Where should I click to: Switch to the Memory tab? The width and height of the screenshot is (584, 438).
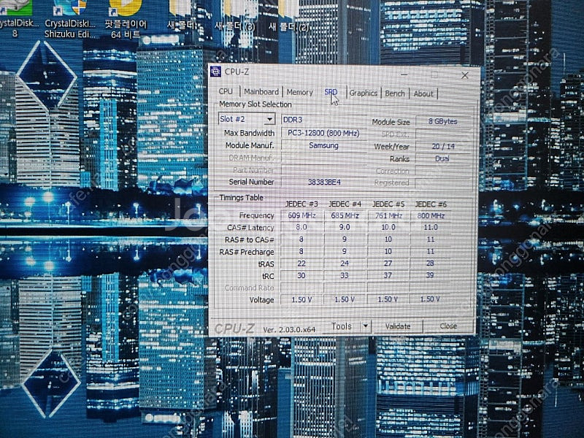coord(299,92)
